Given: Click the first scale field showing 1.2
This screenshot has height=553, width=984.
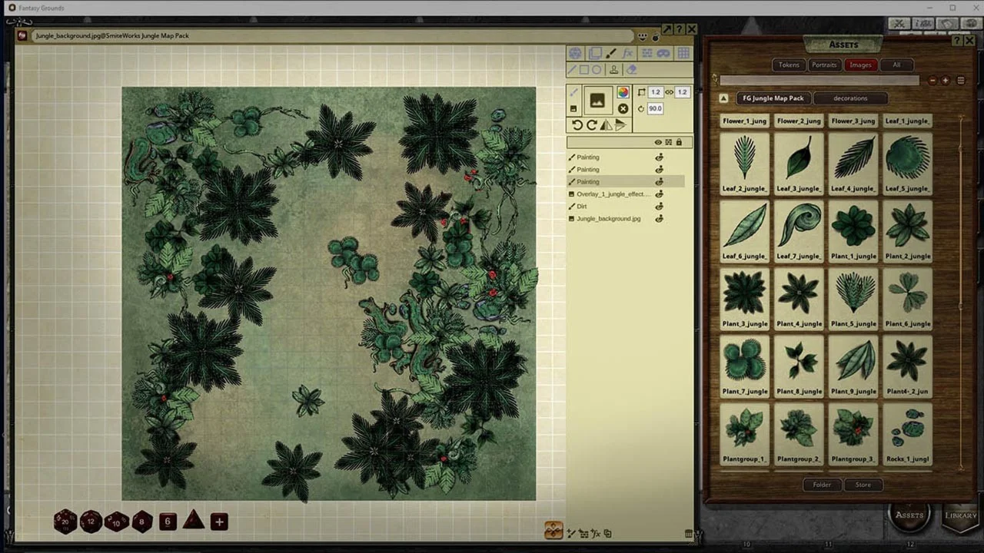Looking at the screenshot, I should pos(655,92).
